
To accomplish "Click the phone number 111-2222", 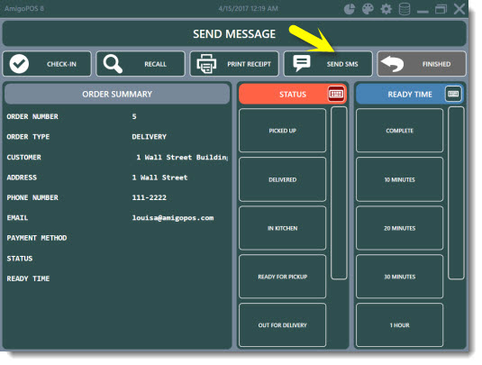I will tap(149, 197).
